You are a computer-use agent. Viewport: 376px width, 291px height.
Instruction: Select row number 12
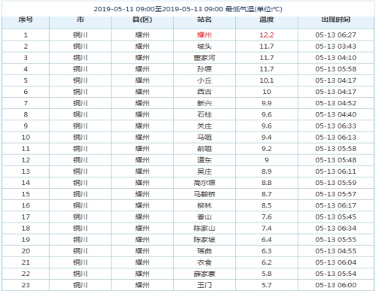[26, 160]
